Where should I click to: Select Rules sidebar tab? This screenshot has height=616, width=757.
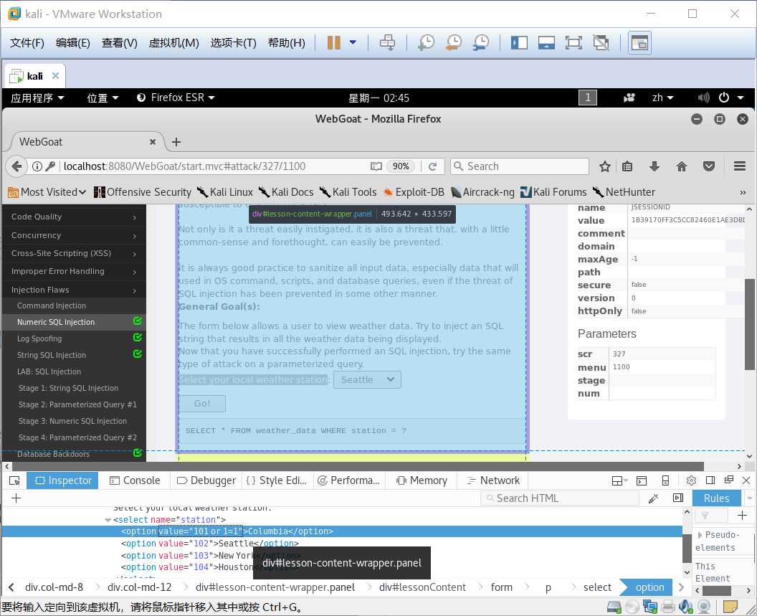pyautogui.click(x=716, y=498)
